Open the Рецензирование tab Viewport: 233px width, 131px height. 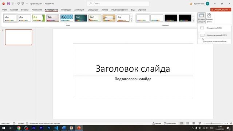tap(119, 10)
